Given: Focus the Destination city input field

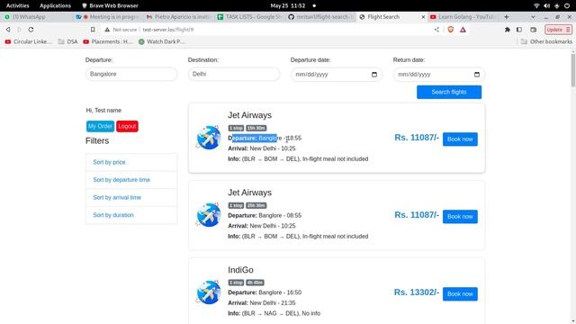Looking at the screenshot, I should [x=234, y=74].
